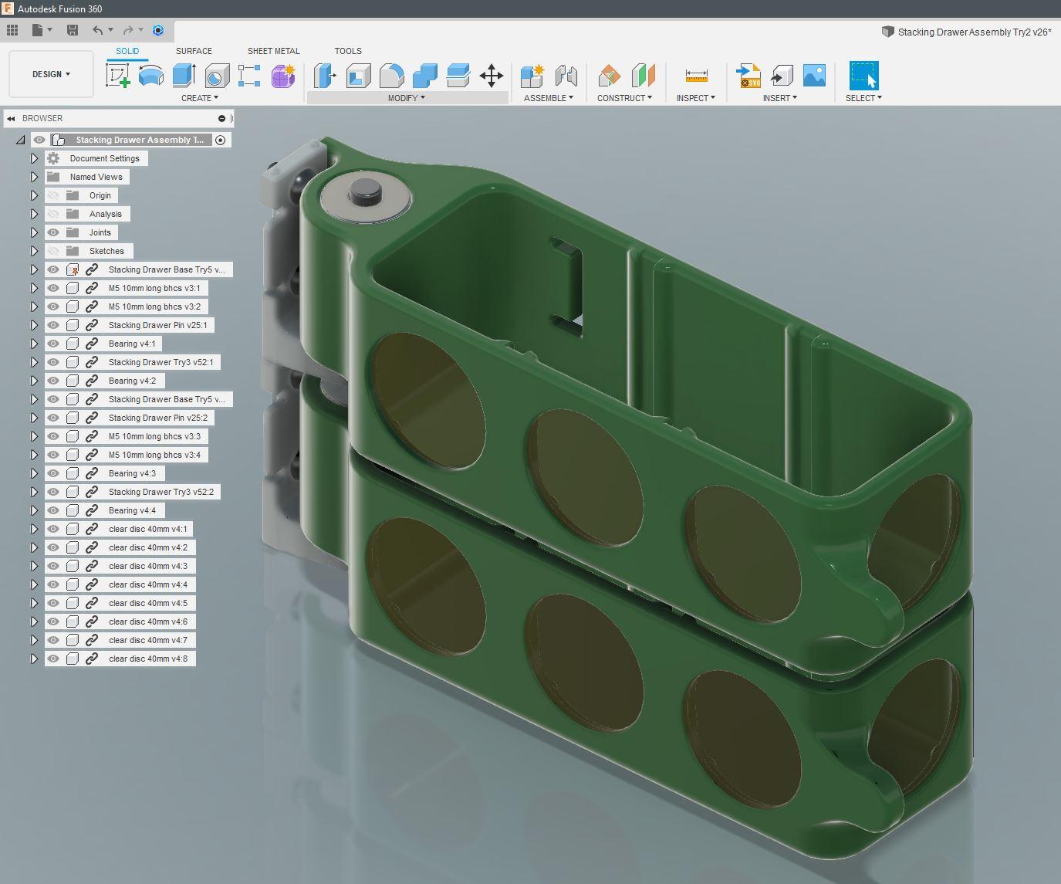Toggle visibility of Bearing v4:1
The height and width of the screenshot is (884, 1061).
[53, 344]
